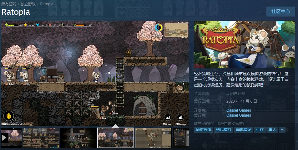
Task: Open the 独立游戏 breadcrumb link
Action: (28, 4)
